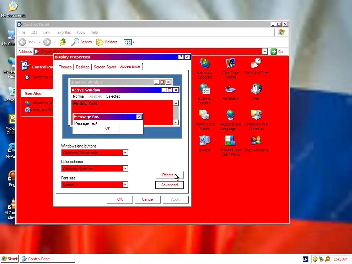Expand the Windows and buttons dropdown
The width and height of the screenshot is (352, 264).
(x=125, y=153)
